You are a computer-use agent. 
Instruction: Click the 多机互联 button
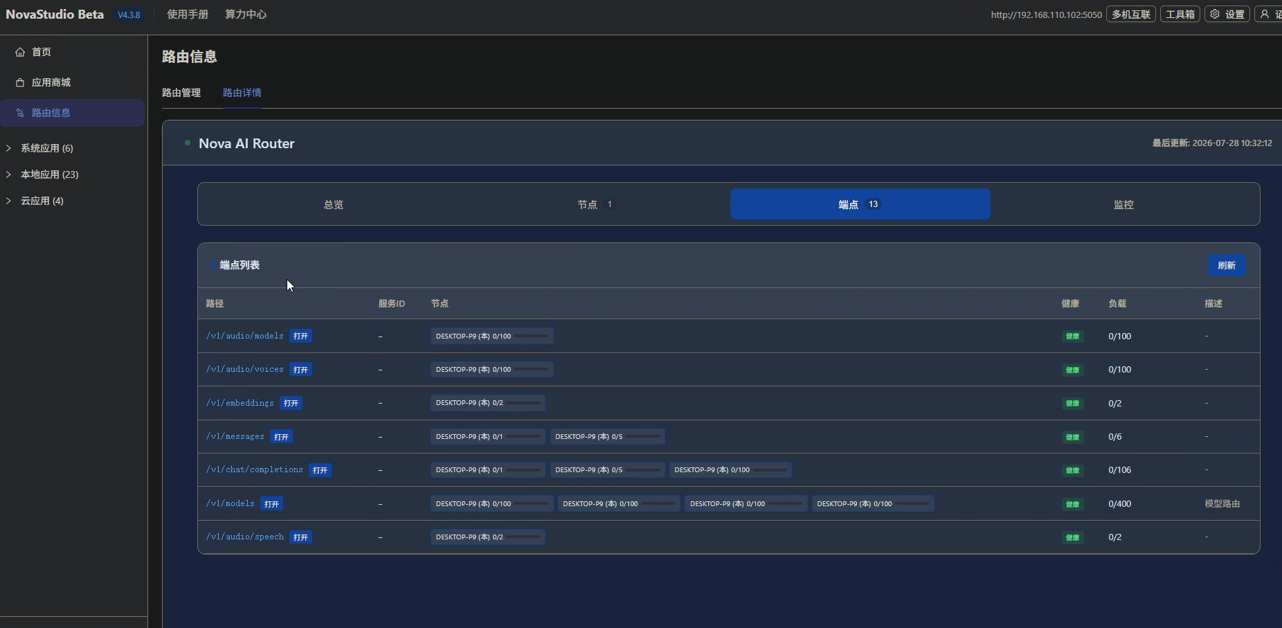[x=1131, y=14]
